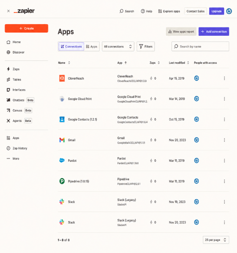Image resolution: width=237 pixels, height=253 pixels.
Task: Open the user profile avatar icon
Action: (x=229, y=11)
